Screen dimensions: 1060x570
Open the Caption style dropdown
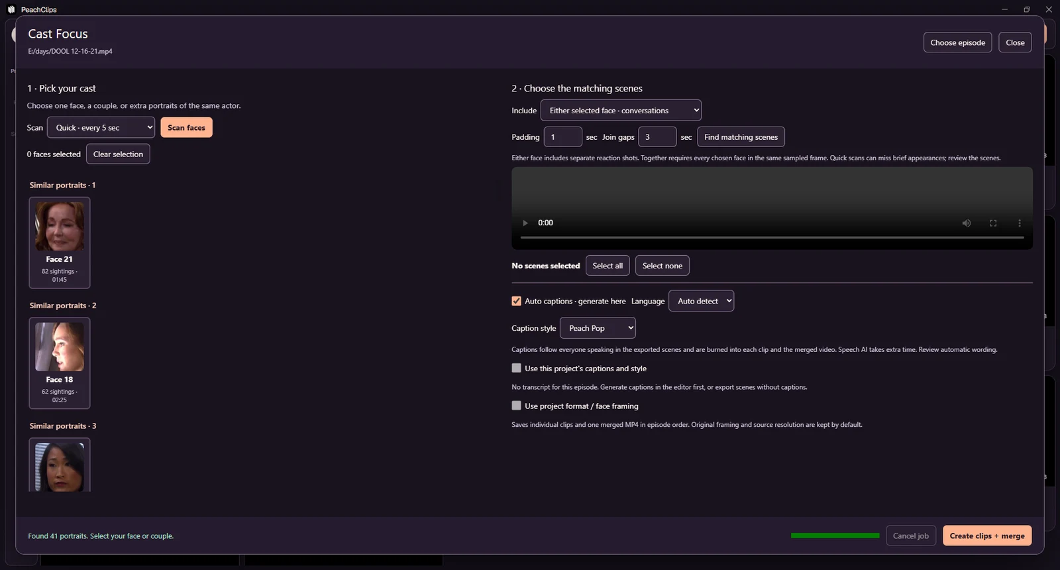pyautogui.click(x=598, y=328)
